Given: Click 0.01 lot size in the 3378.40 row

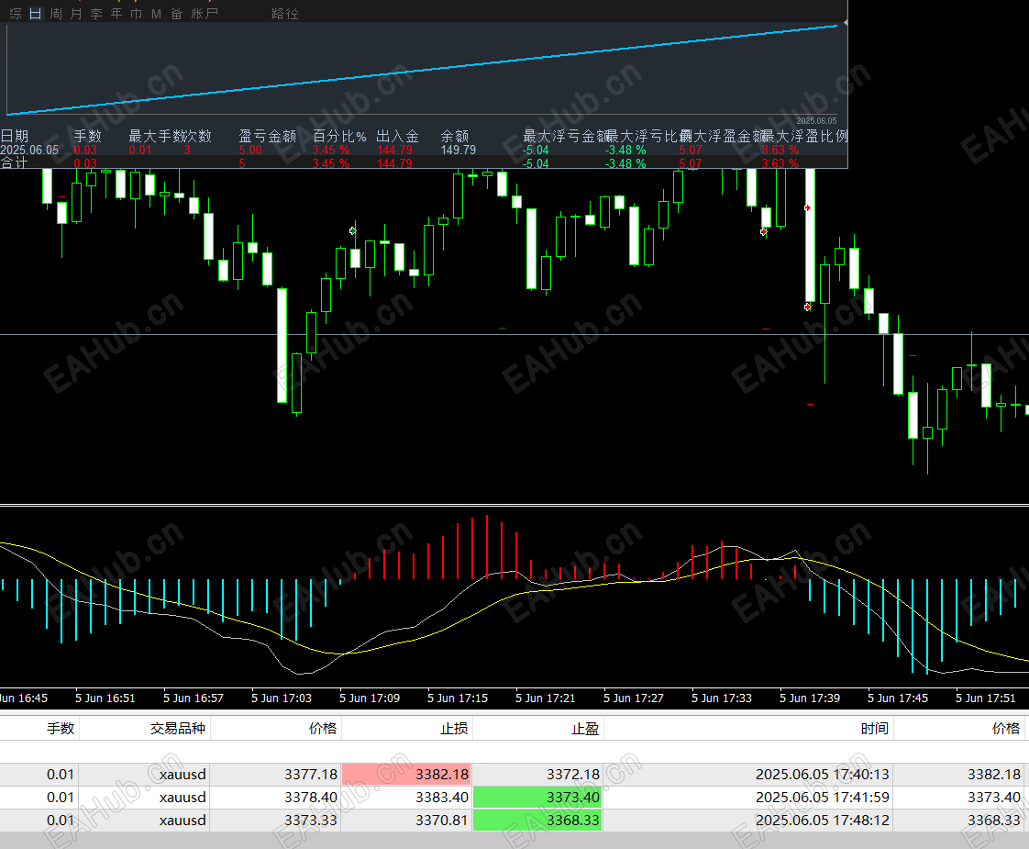Looking at the screenshot, I should (x=61, y=797).
